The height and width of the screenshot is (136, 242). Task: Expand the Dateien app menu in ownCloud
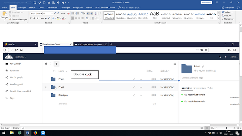click(x=20, y=57)
